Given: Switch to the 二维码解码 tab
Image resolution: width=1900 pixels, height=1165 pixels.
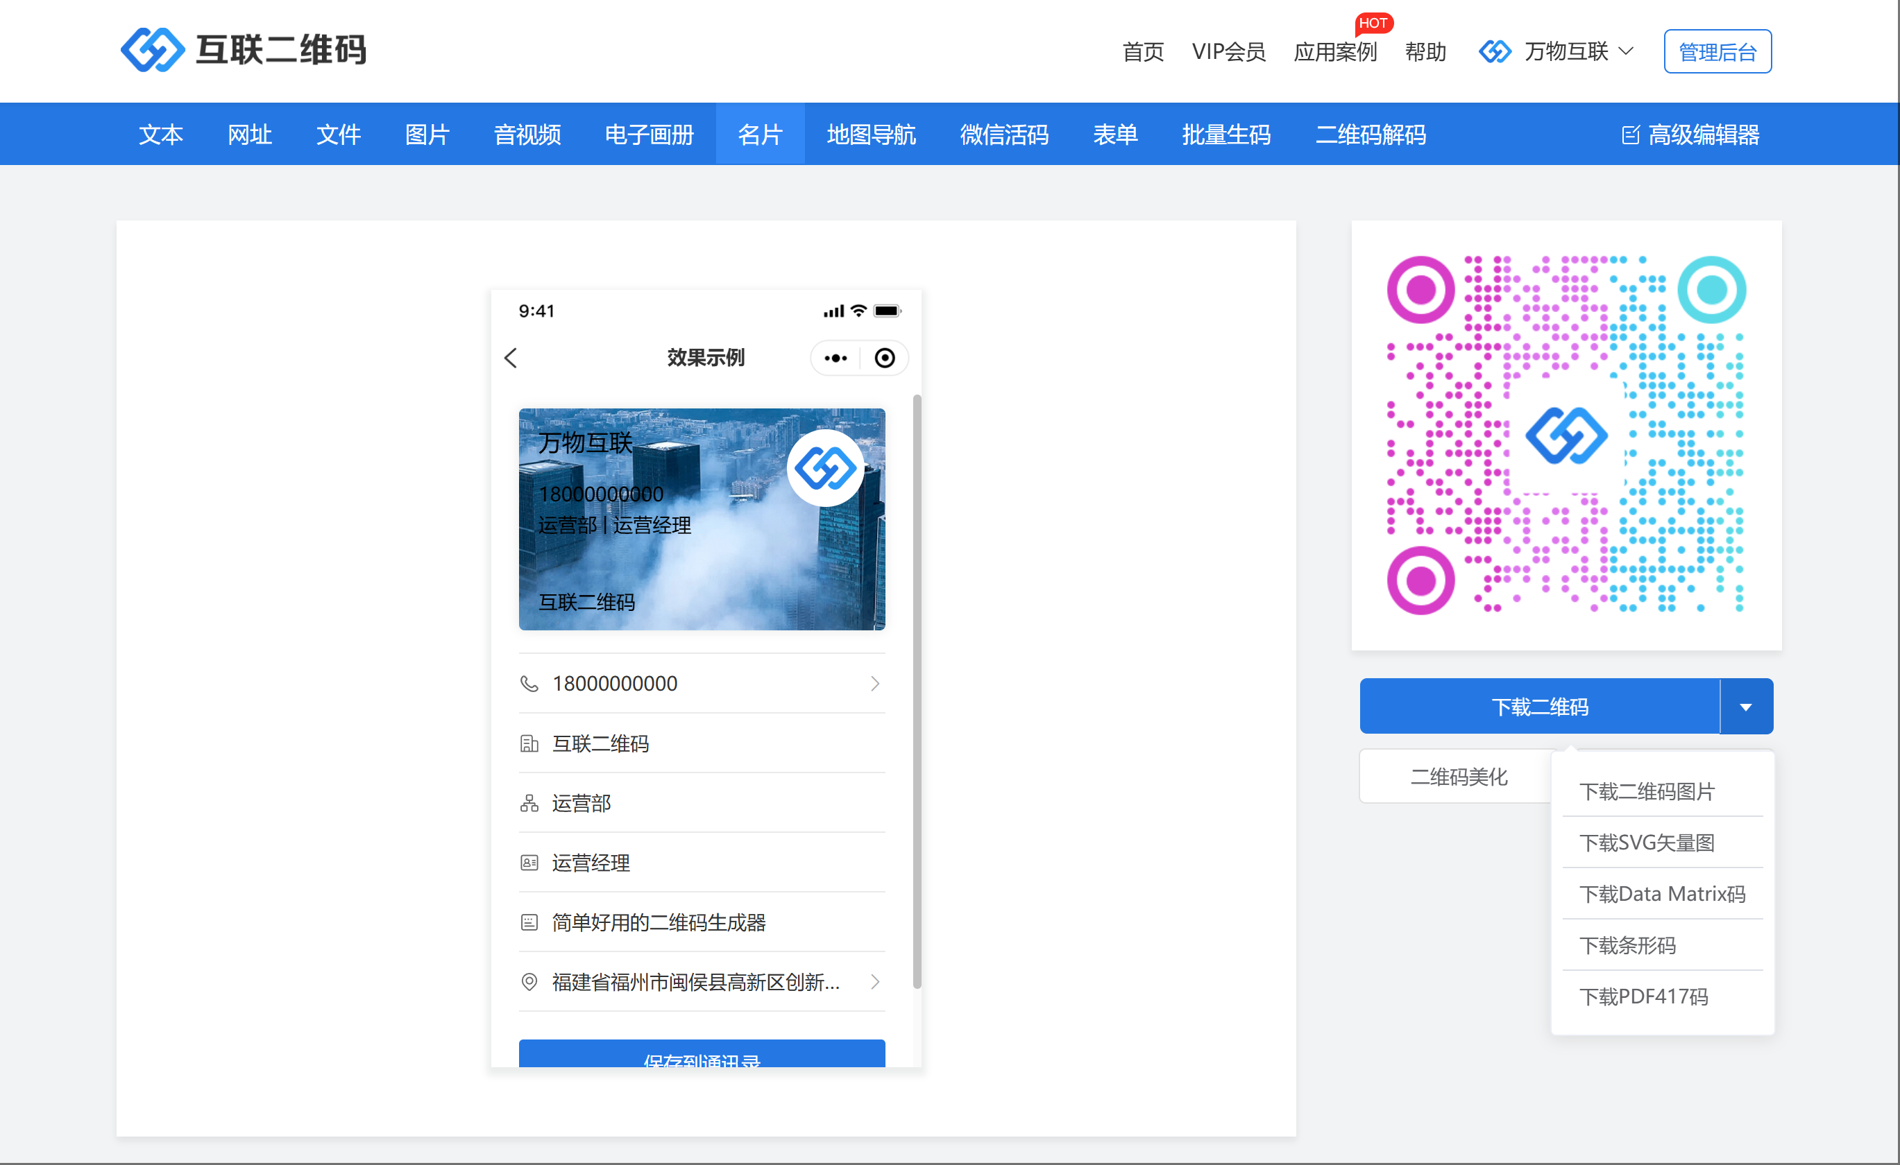Looking at the screenshot, I should pos(1371,134).
